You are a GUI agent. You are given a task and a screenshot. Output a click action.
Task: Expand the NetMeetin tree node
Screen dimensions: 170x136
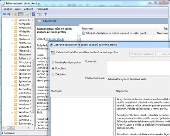pyautogui.click(x=12, y=43)
